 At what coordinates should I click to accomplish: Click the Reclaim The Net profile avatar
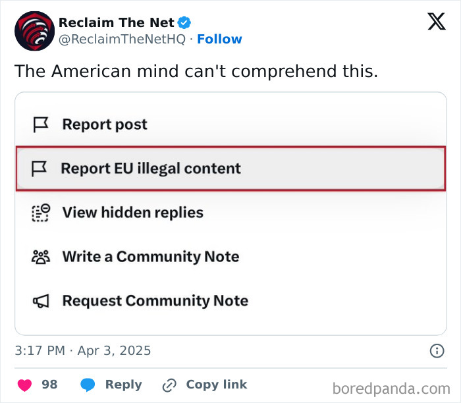pyautogui.click(x=33, y=31)
